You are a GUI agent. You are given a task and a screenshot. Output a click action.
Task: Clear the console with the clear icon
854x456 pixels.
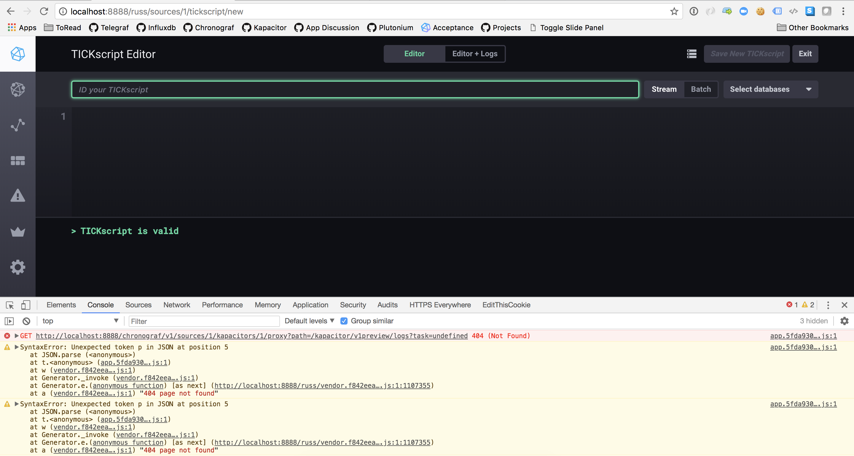pos(26,321)
